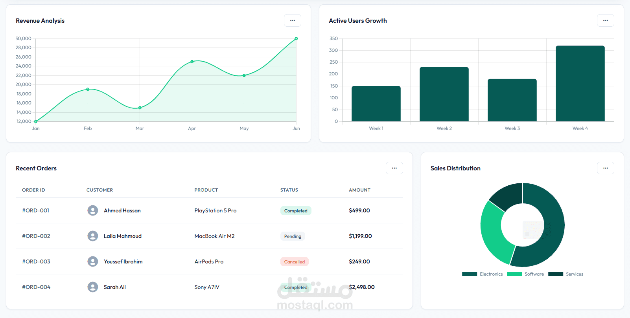Click Sarah Ali's avatar icon
Screen dimensions: 630x318
click(x=93, y=287)
